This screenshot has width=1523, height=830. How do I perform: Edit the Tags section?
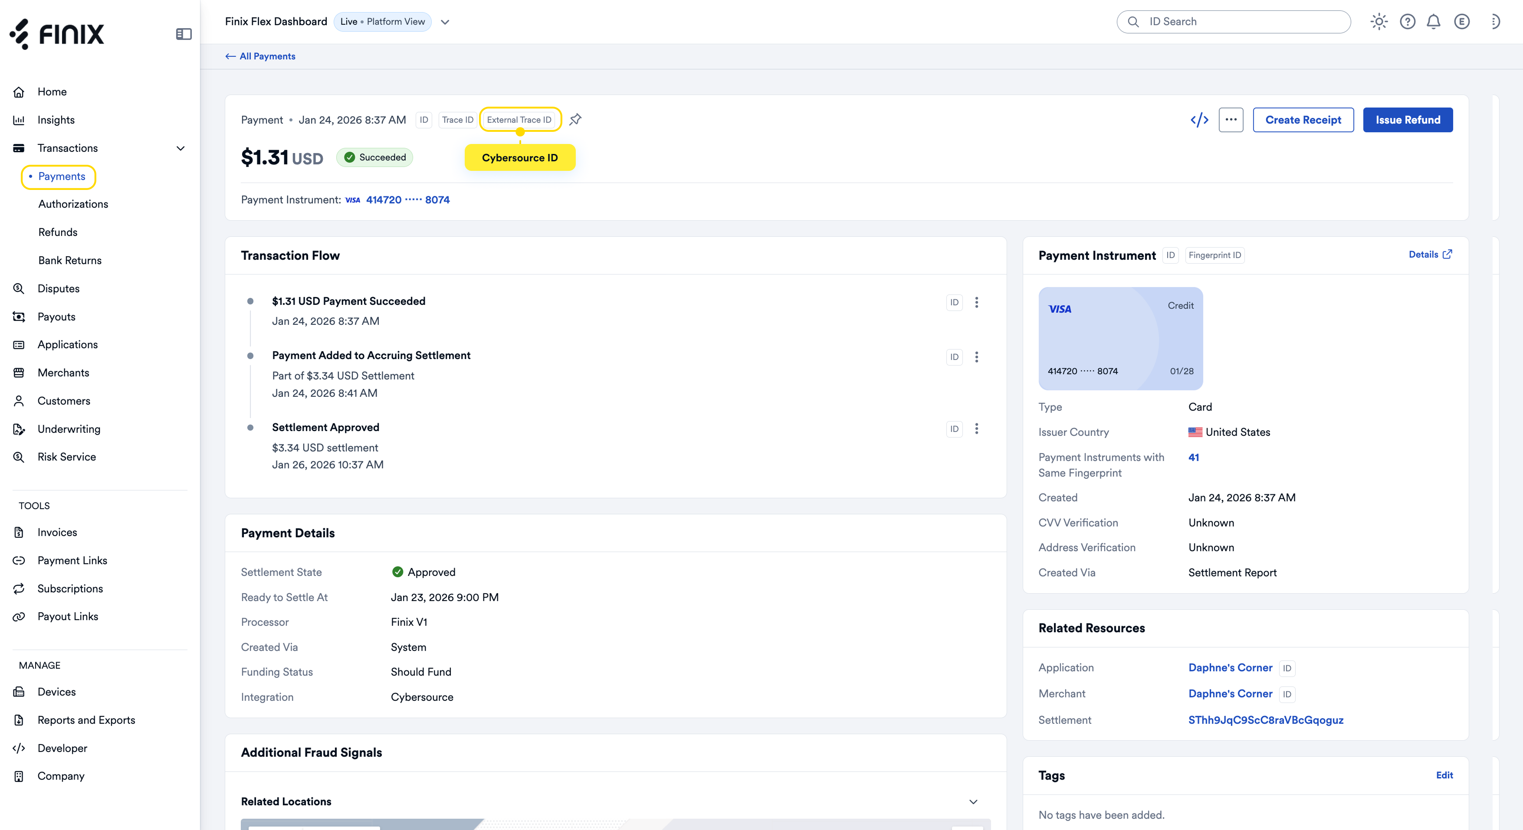pyautogui.click(x=1444, y=776)
